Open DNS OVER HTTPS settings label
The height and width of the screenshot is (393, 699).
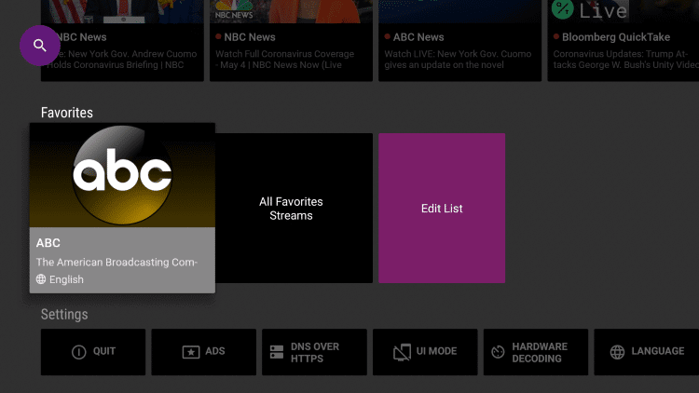pos(315,352)
